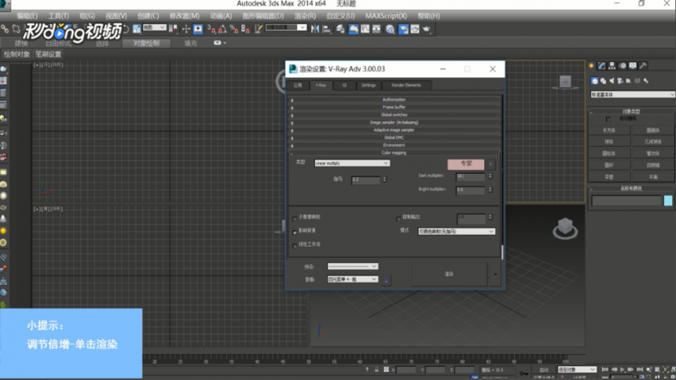Toggle the Sub-pixel mapping checkbox
676x380 pixels.
coord(295,218)
